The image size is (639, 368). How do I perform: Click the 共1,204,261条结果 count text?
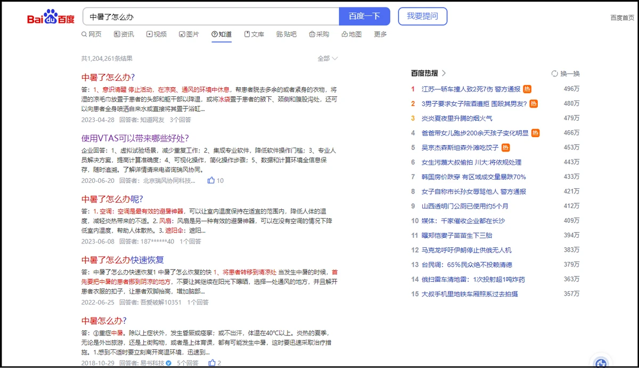pos(107,58)
